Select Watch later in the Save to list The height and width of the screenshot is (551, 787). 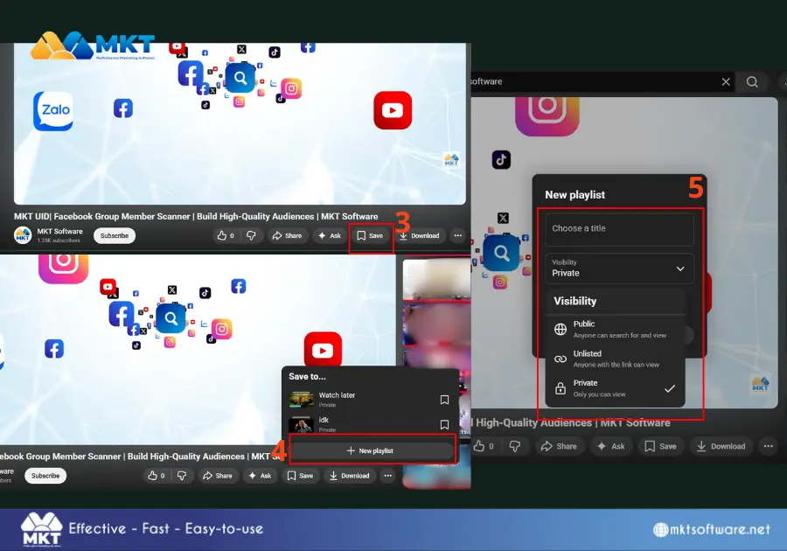[370, 400]
